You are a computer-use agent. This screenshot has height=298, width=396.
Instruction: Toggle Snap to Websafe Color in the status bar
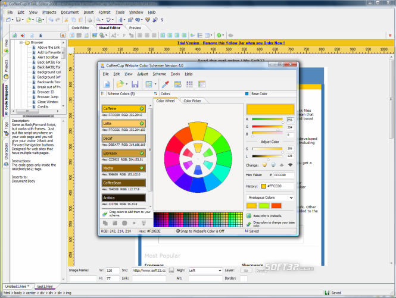200,231
